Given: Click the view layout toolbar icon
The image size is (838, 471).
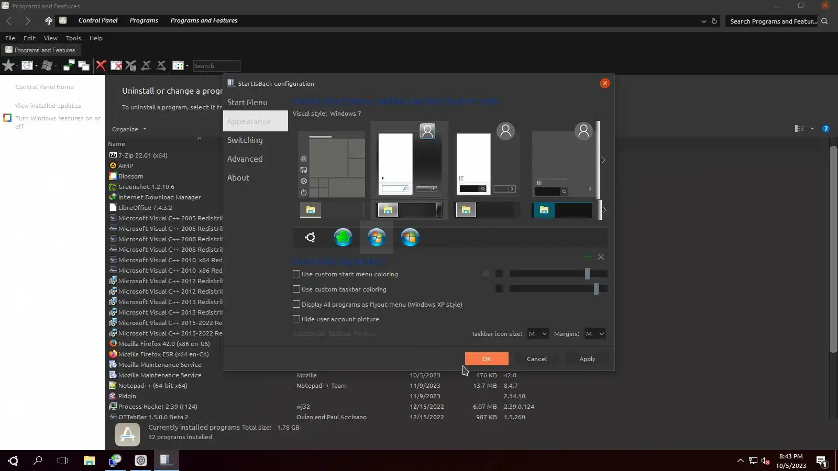Looking at the screenshot, I should (178, 65).
